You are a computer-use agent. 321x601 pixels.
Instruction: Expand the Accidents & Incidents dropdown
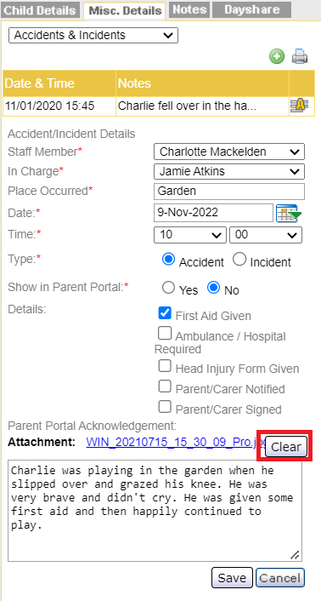click(x=93, y=35)
